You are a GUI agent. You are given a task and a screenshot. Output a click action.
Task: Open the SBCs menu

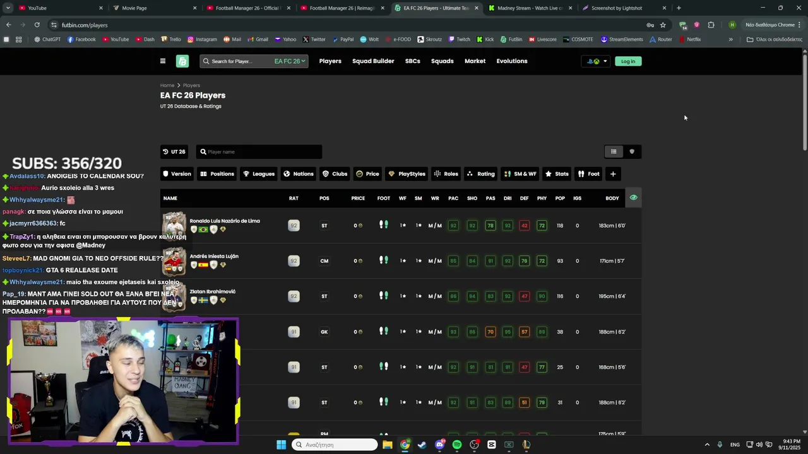tap(413, 61)
